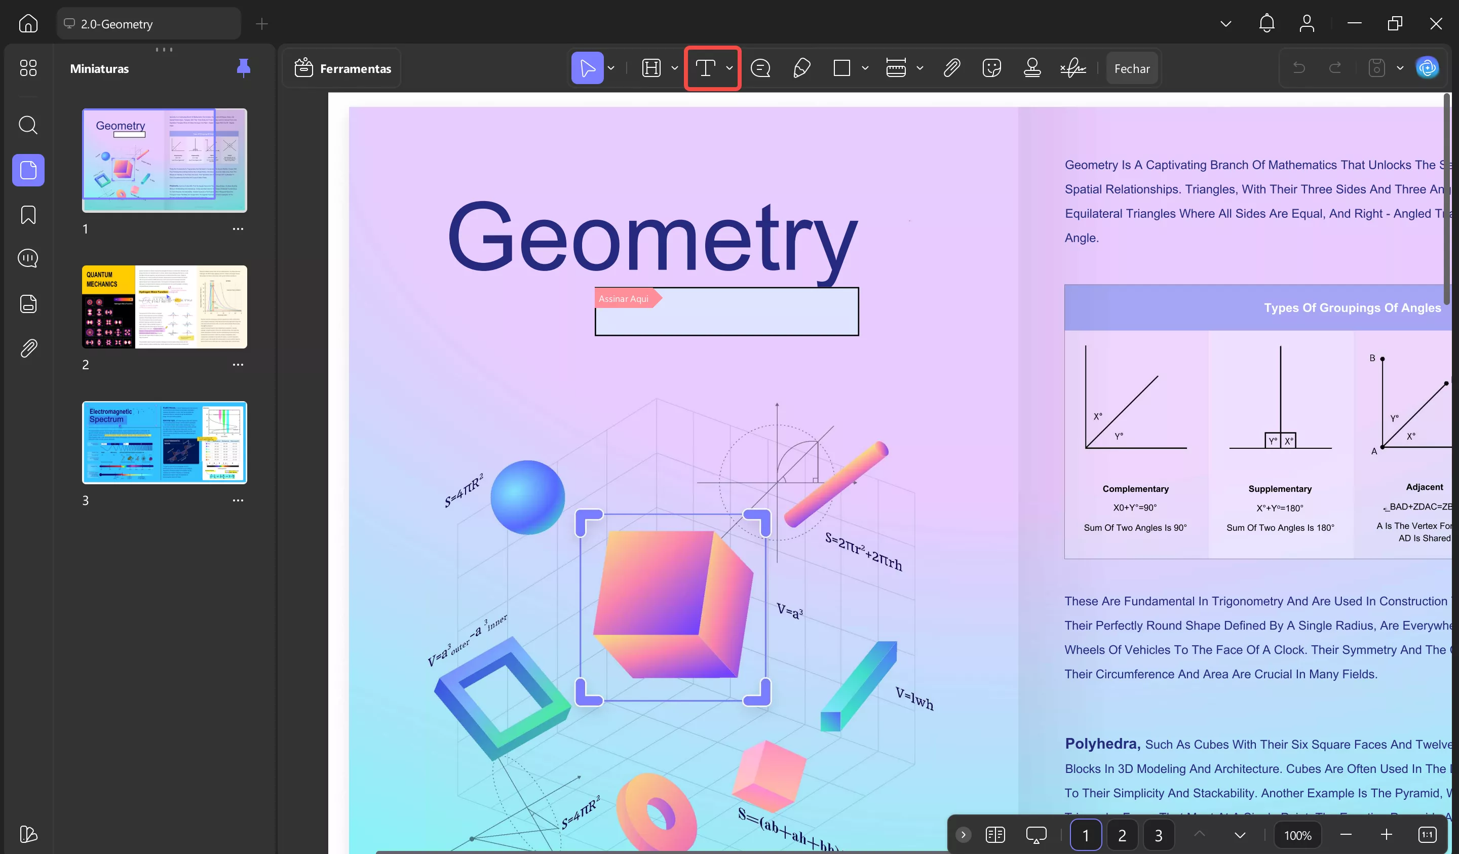Open the 100% zoom level dropdown
The height and width of the screenshot is (854, 1459).
tap(1297, 835)
